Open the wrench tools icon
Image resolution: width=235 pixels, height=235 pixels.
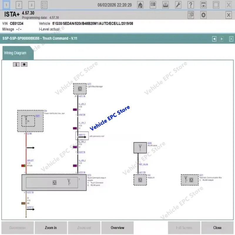[x=178, y=5]
